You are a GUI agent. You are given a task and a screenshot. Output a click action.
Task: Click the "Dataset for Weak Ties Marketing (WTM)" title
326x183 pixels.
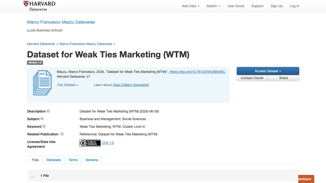pos(108,54)
